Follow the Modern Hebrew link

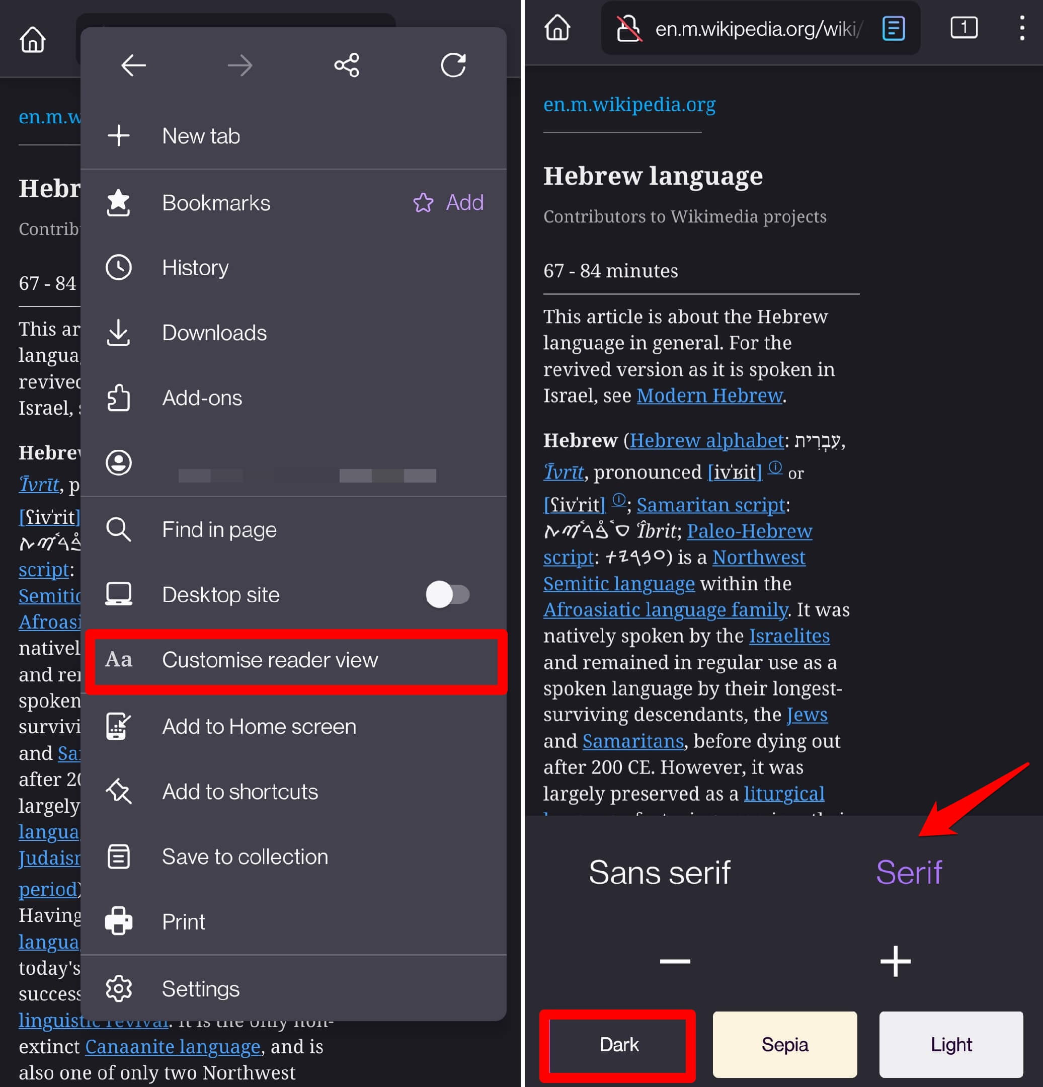pos(710,396)
